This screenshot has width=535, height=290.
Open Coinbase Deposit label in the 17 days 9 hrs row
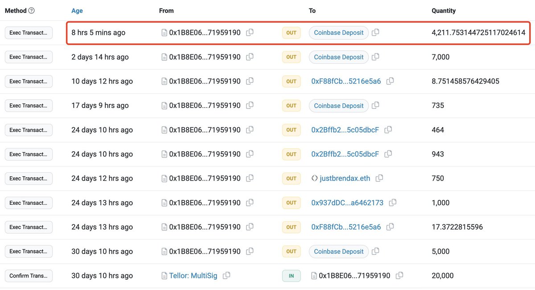coord(339,106)
